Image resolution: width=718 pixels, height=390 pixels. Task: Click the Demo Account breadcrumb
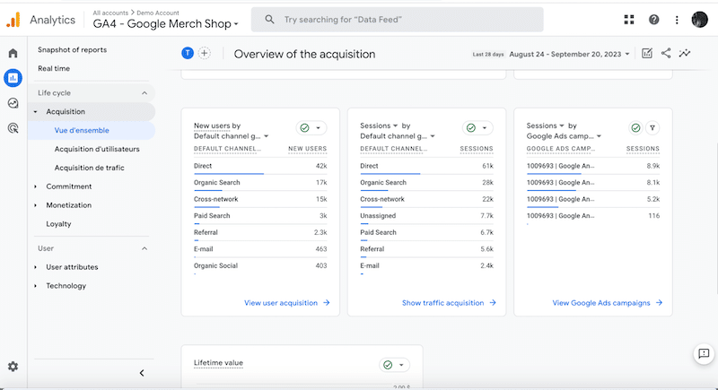(x=158, y=13)
